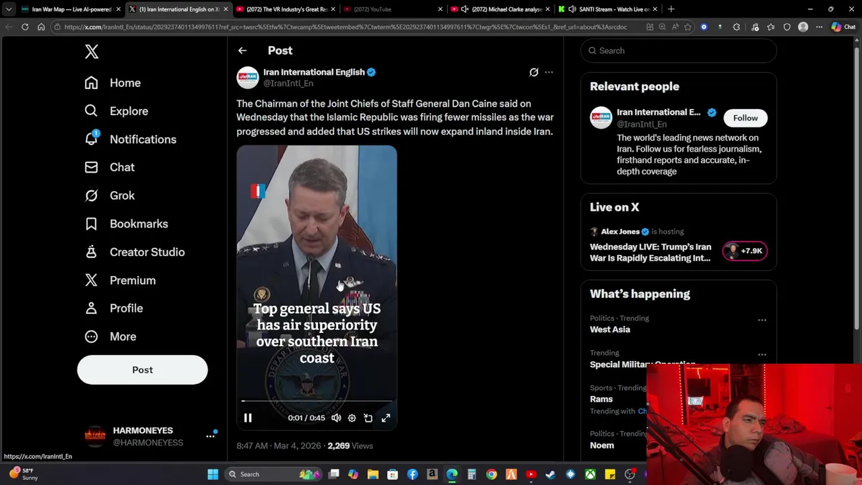Open Creator Studio
This screenshot has width=862, height=485.
point(135,252)
